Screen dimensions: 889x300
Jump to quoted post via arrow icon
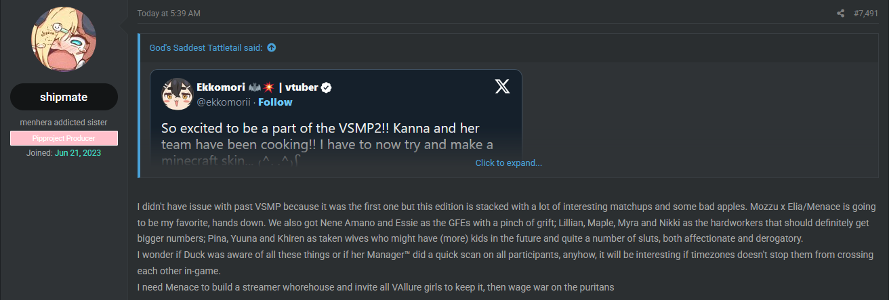(x=272, y=47)
